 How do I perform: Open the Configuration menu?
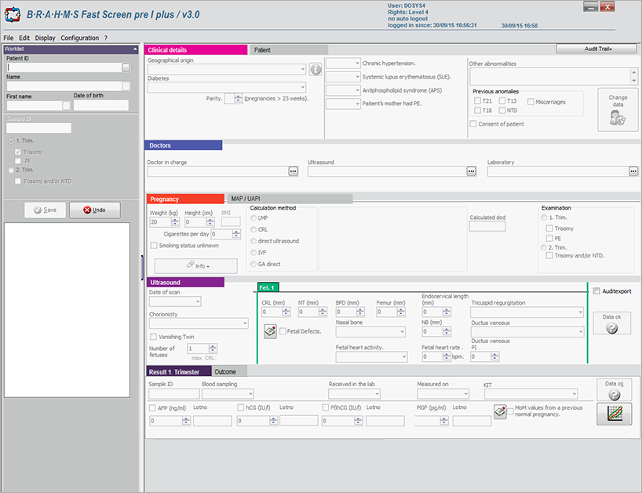[78, 37]
